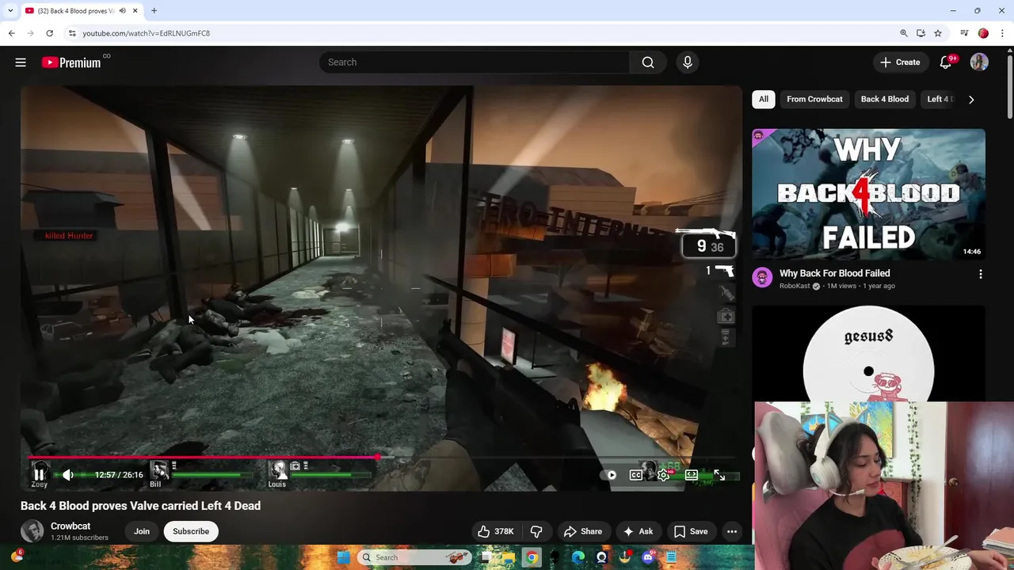Open the video player settings gear
The image size is (1014, 570).
(664, 475)
